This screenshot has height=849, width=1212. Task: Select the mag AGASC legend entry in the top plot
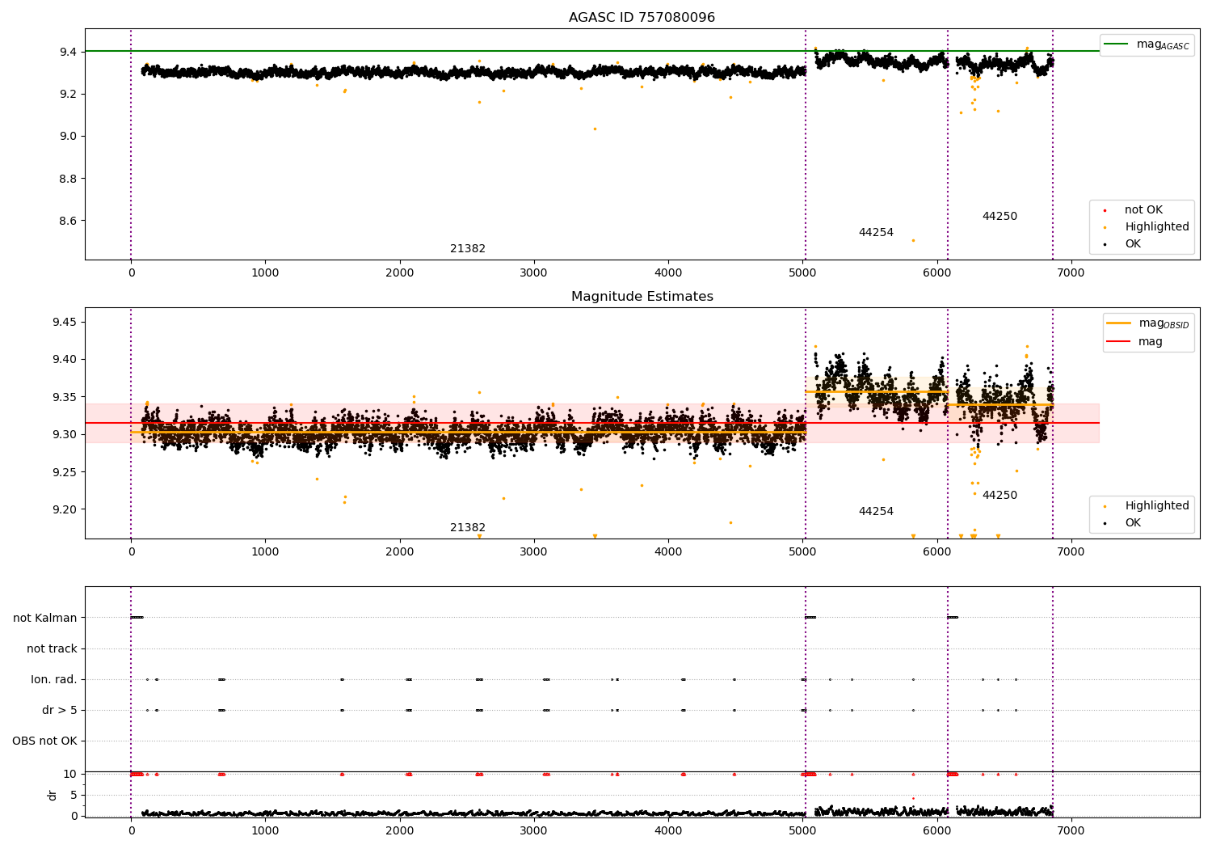[1147, 44]
